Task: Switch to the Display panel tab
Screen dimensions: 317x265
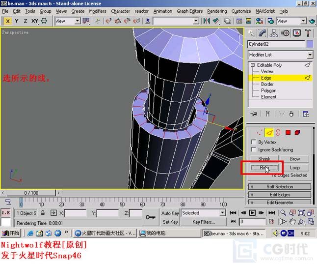Action: pos(296,33)
